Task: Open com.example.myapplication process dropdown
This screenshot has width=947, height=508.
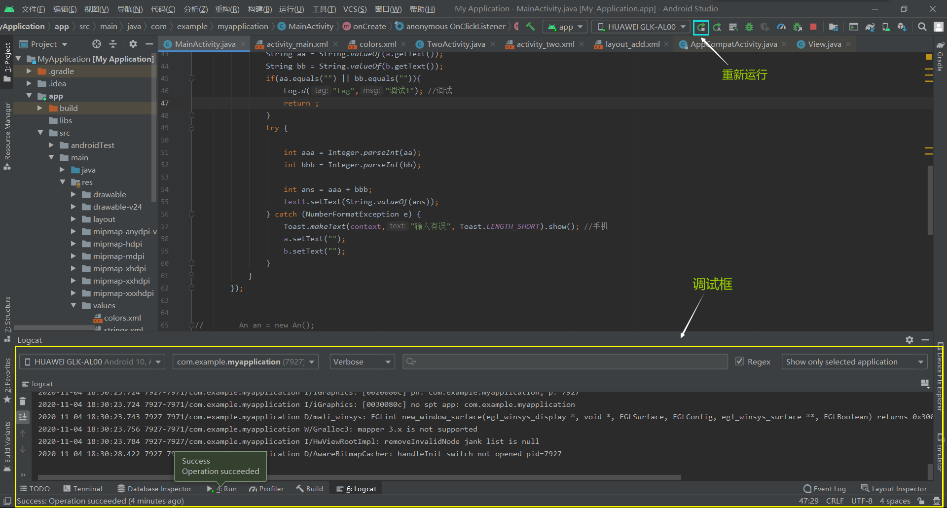Action: pos(245,362)
